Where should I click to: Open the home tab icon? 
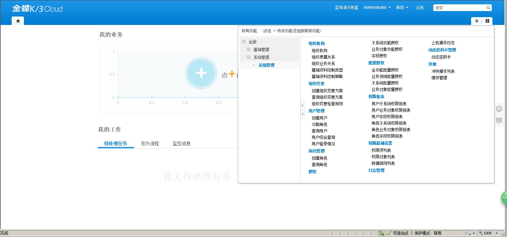click(x=18, y=21)
